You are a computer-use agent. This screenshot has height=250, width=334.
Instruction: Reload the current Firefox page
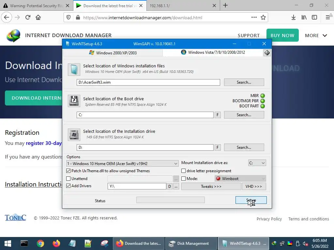coord(28,18)
